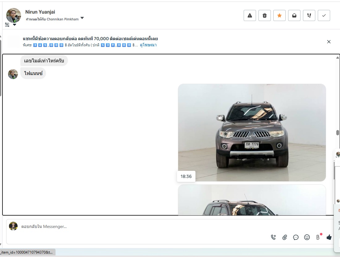Mark conversation unread with envelope icon

(294, 15)
